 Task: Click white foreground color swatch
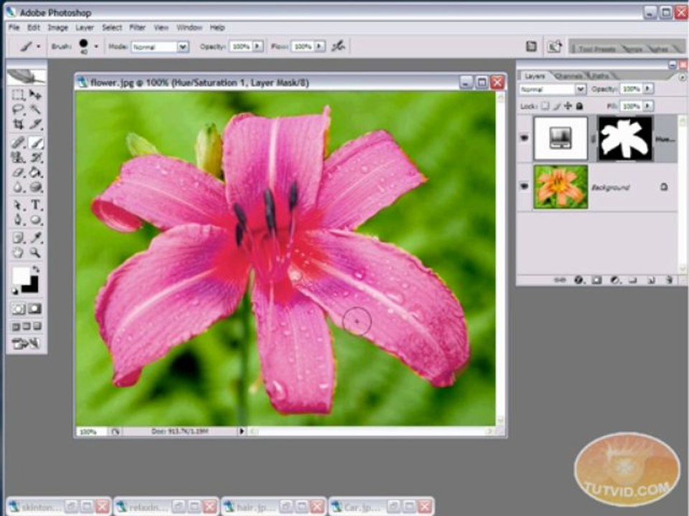pos(20,276)
